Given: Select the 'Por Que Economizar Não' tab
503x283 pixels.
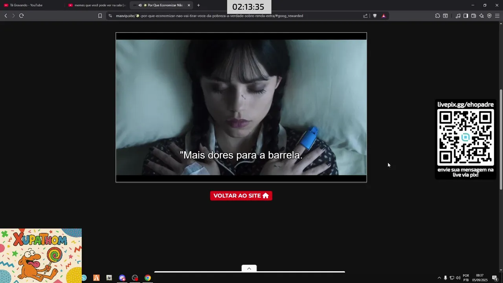Looking at the screenshot, I should (162, 5).
